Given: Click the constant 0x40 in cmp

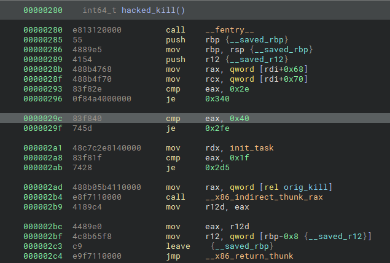Looking at the screenshot, I should pyautogui.click(x=240, y=119).
